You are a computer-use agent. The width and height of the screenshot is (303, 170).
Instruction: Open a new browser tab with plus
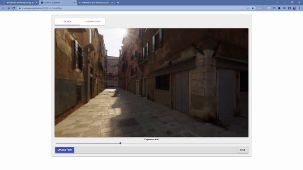[118, 3]
